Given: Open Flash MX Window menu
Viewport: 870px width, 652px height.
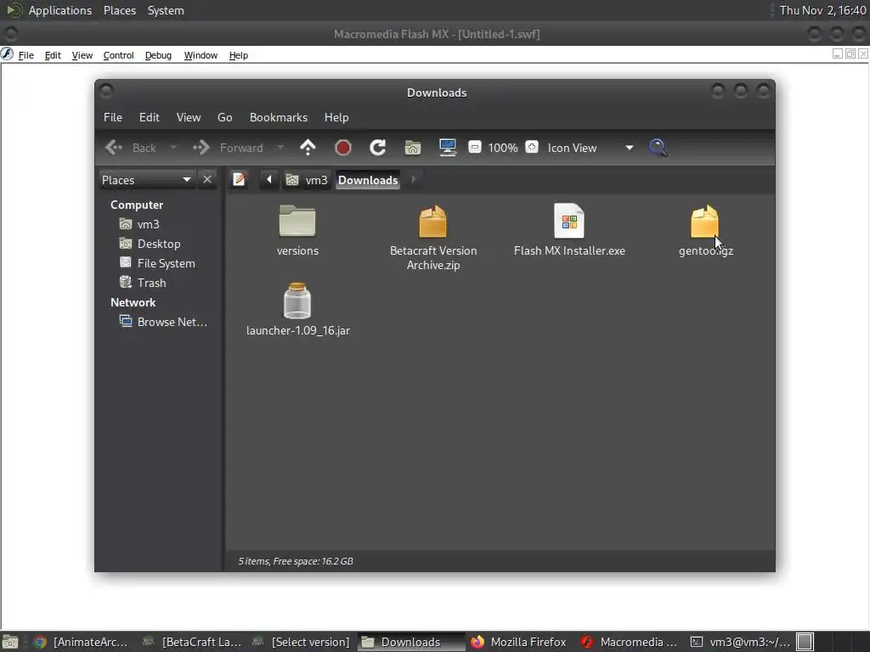Looking at the screenshot, I should coord(201,55).
